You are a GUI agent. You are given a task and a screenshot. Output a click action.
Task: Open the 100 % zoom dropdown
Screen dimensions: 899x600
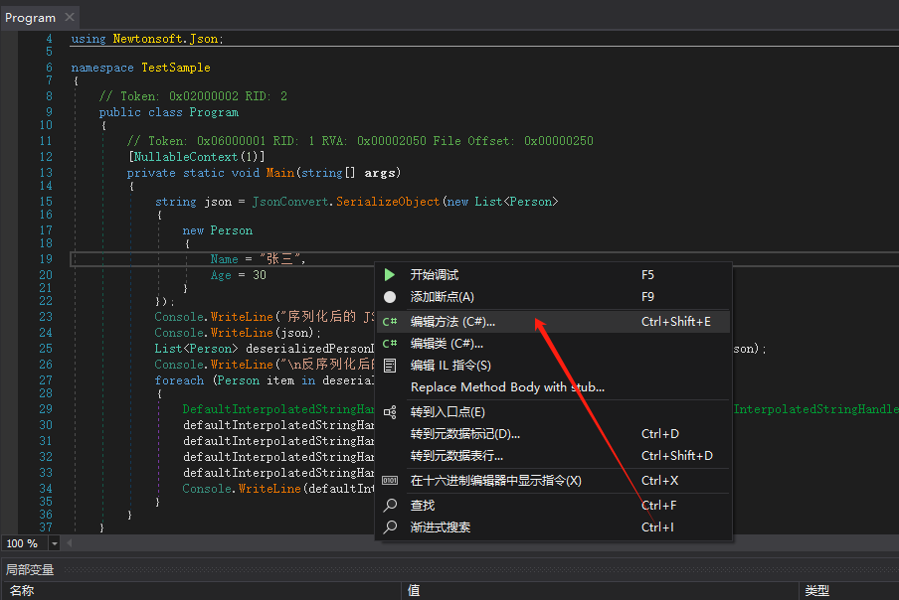pos(54,543)
